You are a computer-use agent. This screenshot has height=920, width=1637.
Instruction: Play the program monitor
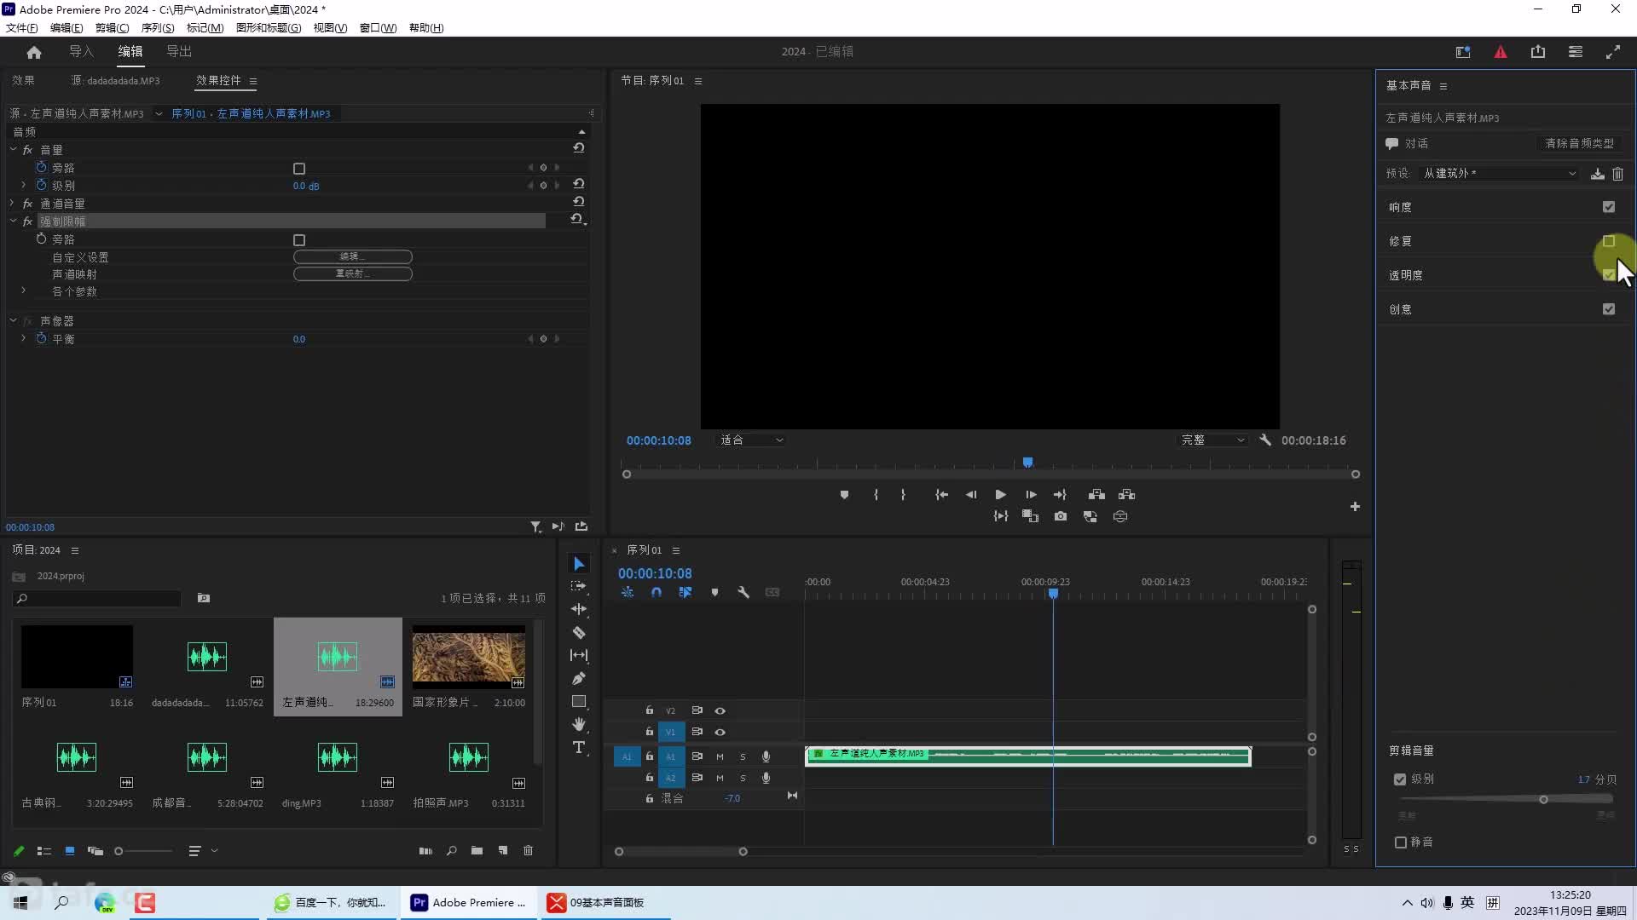pos(1000,495)
